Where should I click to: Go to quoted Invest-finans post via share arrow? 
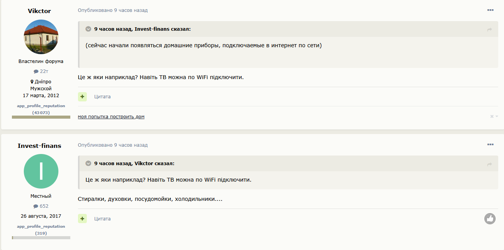tap(489, 30)
